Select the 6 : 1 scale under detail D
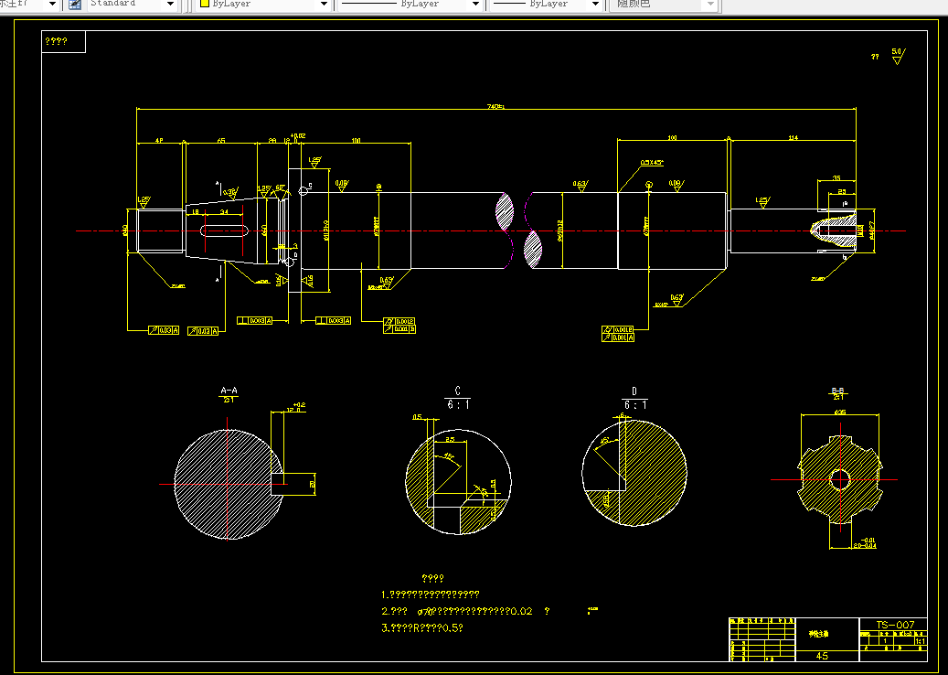The height and width of the screenshot is (675, 948). (634, 405)
